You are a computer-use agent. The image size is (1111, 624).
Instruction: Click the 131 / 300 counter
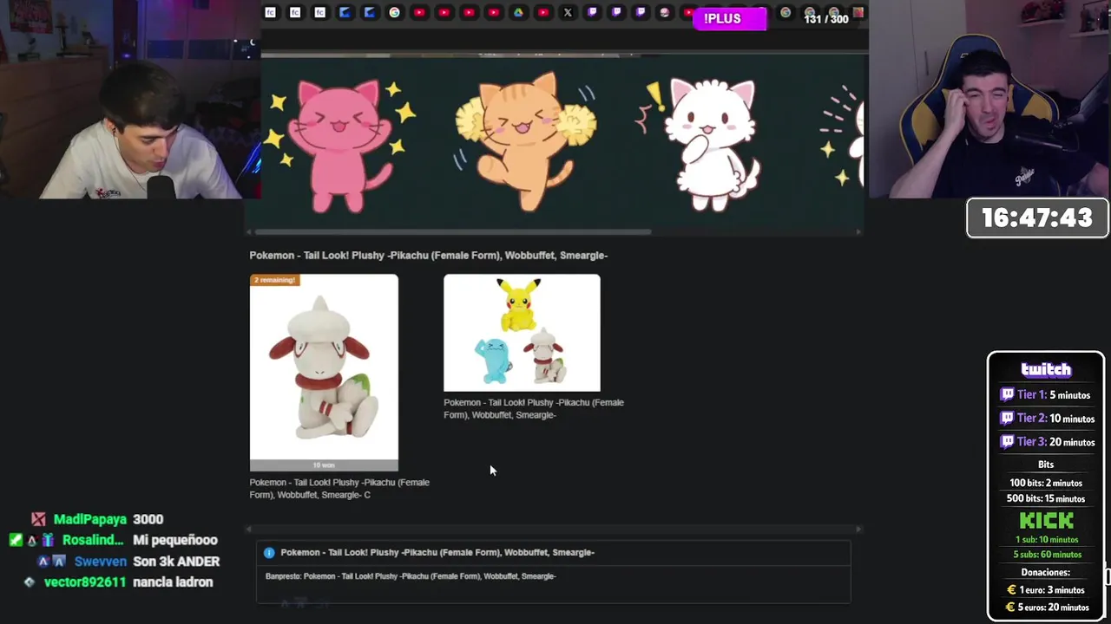coord(826,19)
